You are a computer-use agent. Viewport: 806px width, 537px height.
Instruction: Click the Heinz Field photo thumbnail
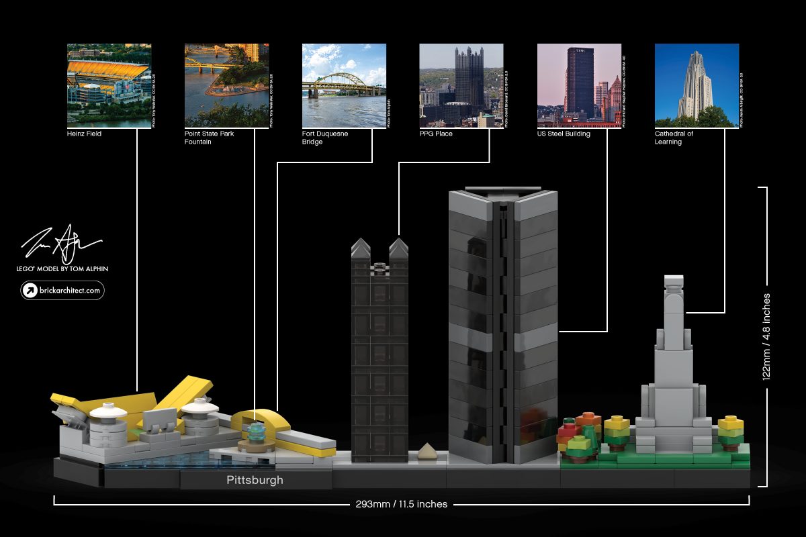[109, 84]
